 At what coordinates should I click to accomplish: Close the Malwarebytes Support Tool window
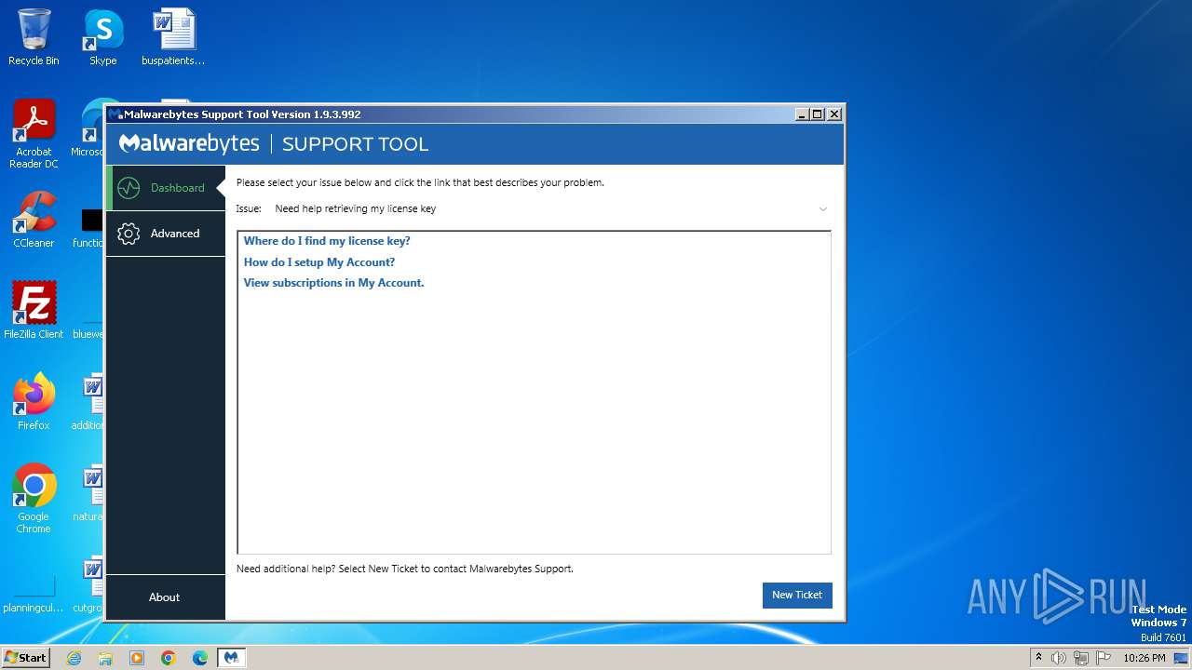(x=834, y=114)
